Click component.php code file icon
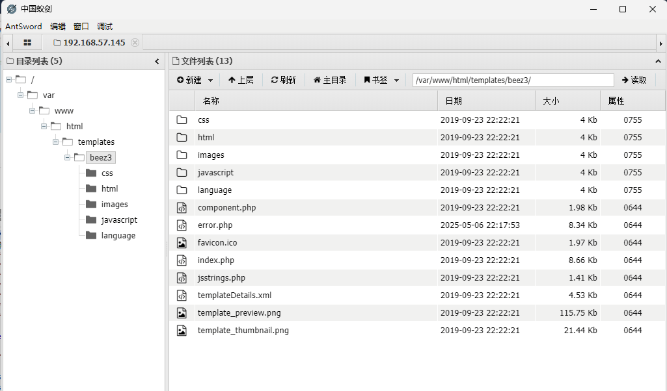Viewport: 667px width, 391px height. (x=182, y=208)
